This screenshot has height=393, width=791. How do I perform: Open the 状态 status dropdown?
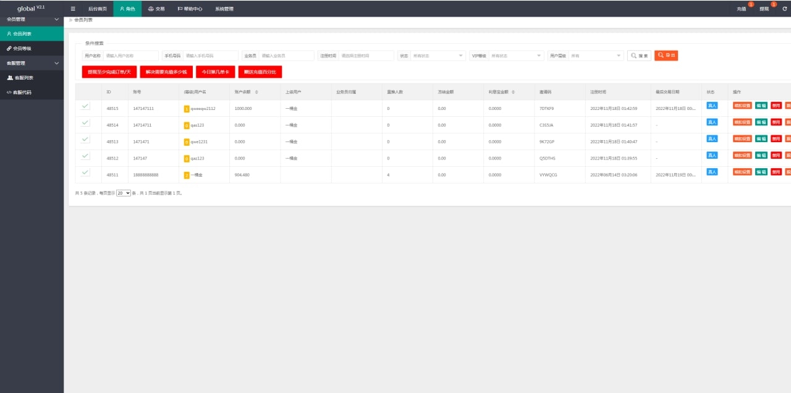(438, 56)
